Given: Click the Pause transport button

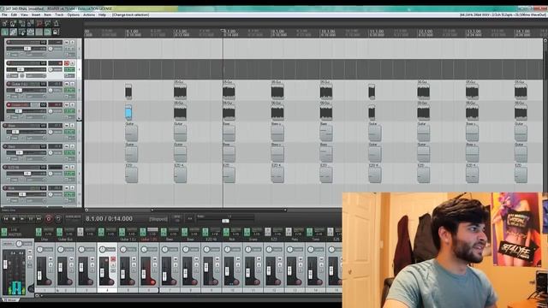Looking at the screenshot, I should [x=31, y=219].
